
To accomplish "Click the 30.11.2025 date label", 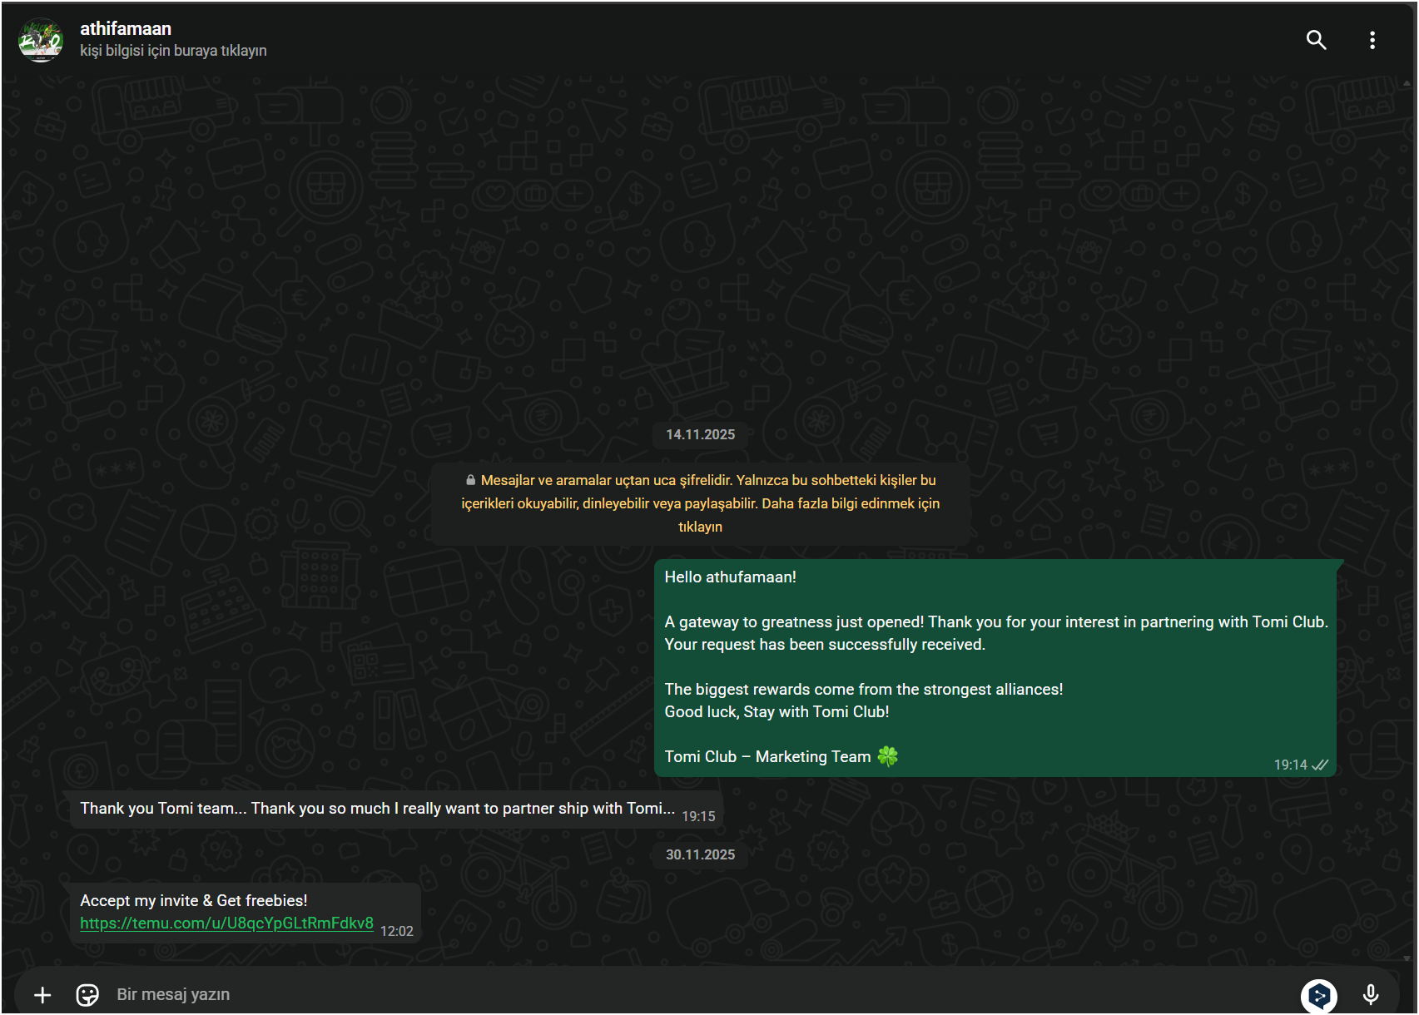I will [x=701, y=854].
